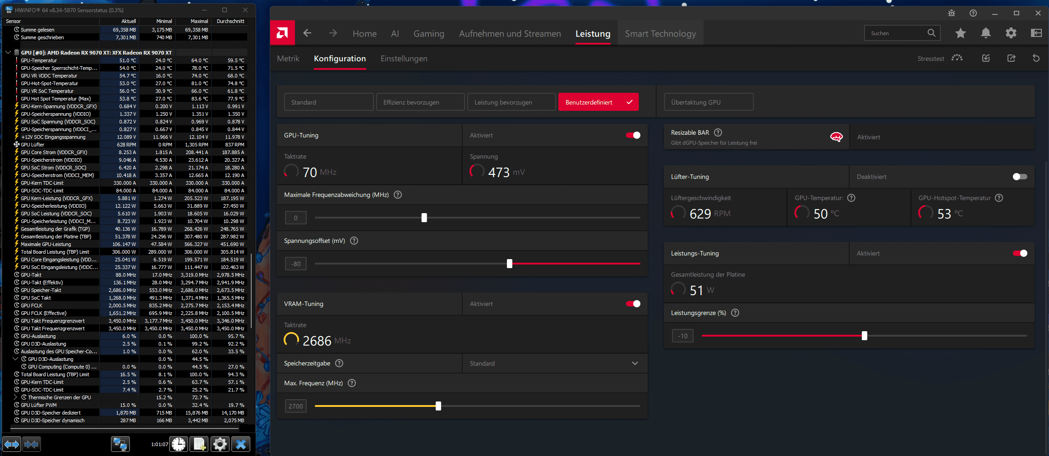Click help icon next to Speicherzeitgabe
The image size is (1049, 456).
pos(339,363)
